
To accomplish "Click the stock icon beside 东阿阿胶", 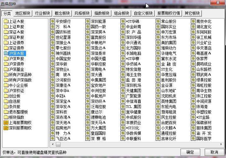I will [x=193, y=32].
